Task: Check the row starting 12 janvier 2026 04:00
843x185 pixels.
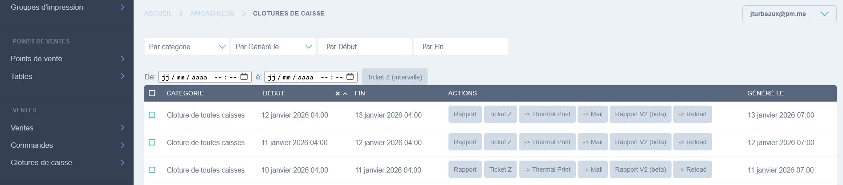Action: (152, 115)
